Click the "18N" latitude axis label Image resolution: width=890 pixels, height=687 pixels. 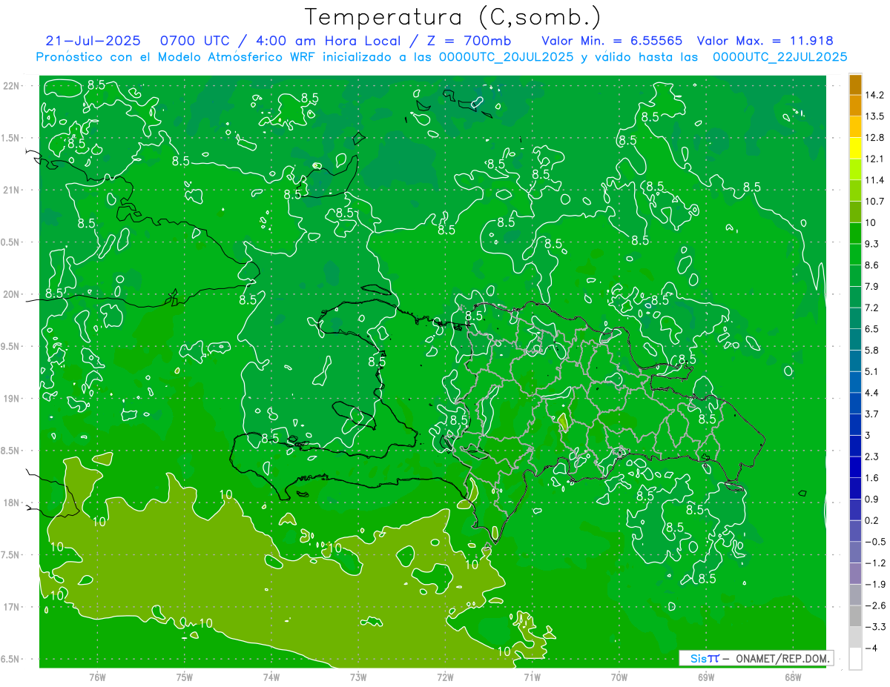coord(12,502)
